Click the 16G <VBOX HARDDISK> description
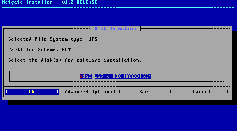This screenshot has height=131, width=237. pos(123,76)
